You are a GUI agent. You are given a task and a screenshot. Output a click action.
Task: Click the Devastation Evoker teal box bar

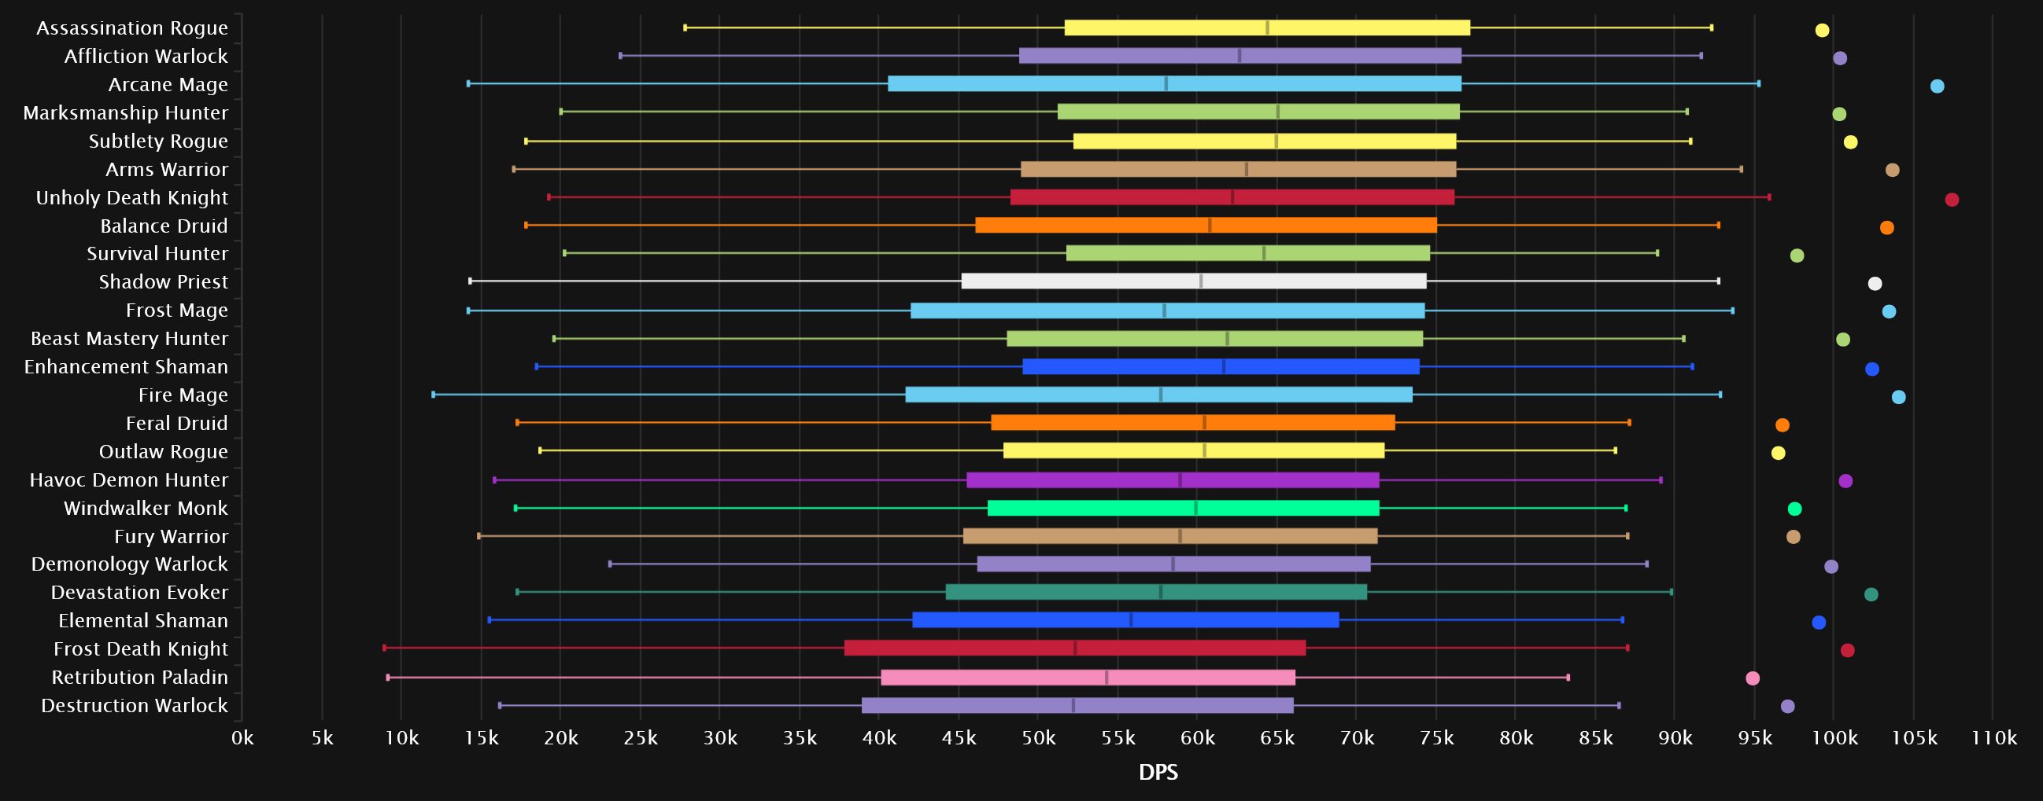click(1156, 593)
